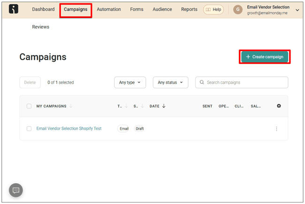Tick the select-all campaigns checkbox
Screen dimensions: 305x204
point(29,106)
